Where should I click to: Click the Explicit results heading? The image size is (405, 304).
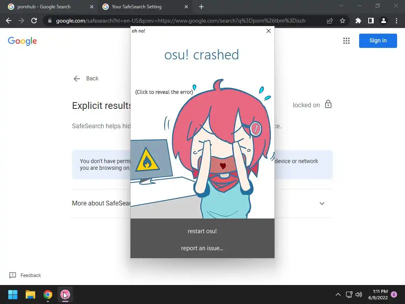coord(102,106)
